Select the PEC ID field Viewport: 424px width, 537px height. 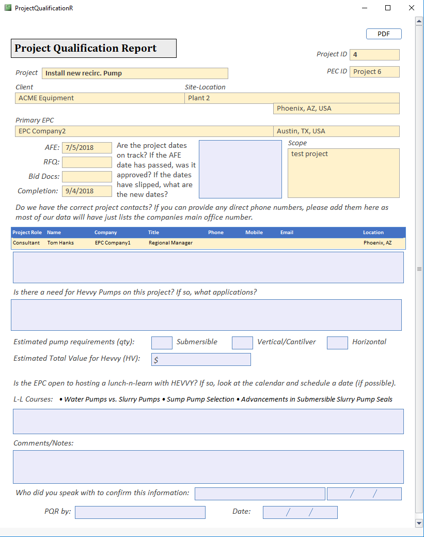click(374, 72)
